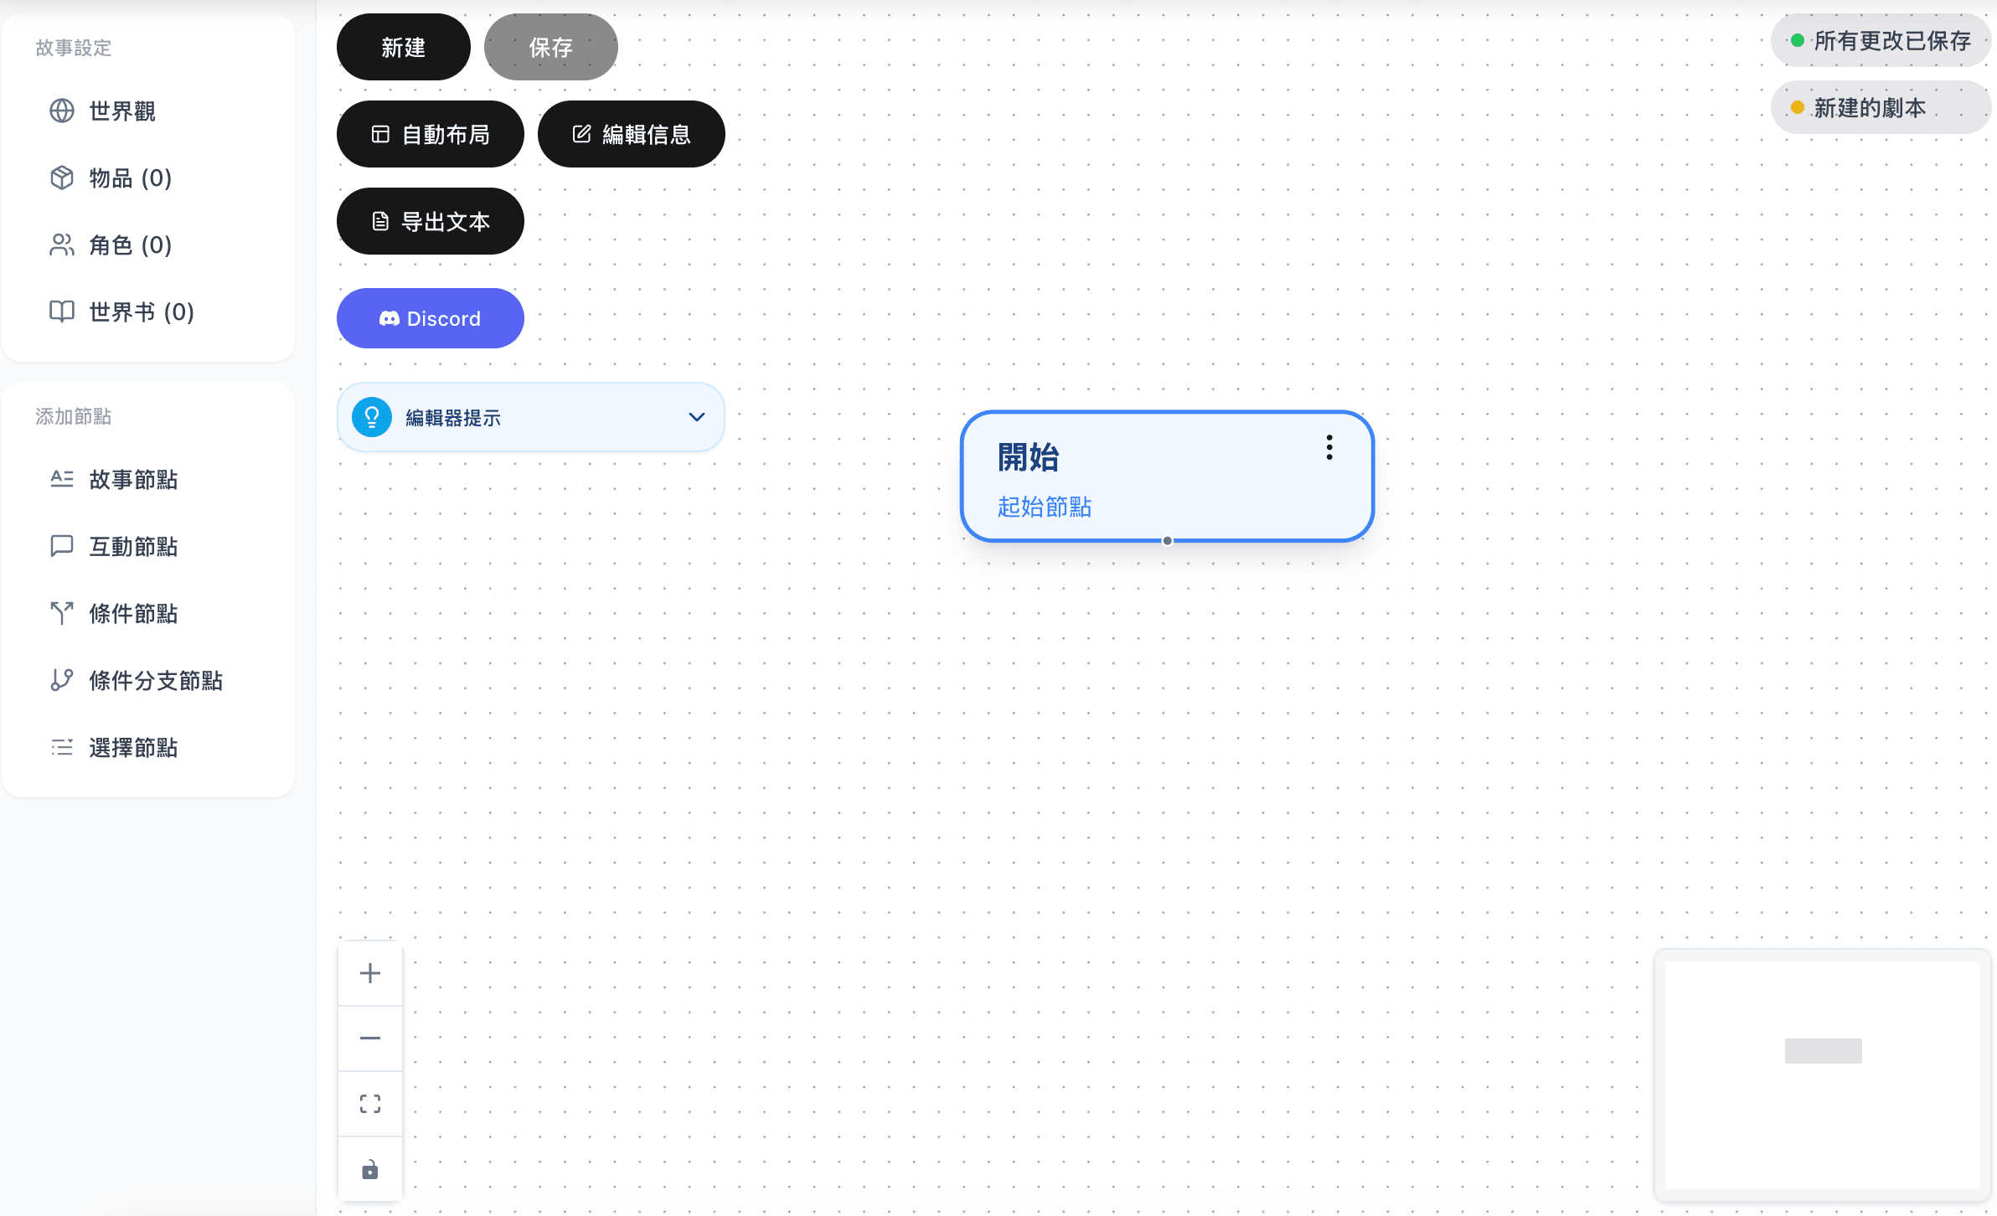Open the 世界书 worldbook icon
The image size is (1997, 1216).
pyautogui.click(x=62, y=312)
